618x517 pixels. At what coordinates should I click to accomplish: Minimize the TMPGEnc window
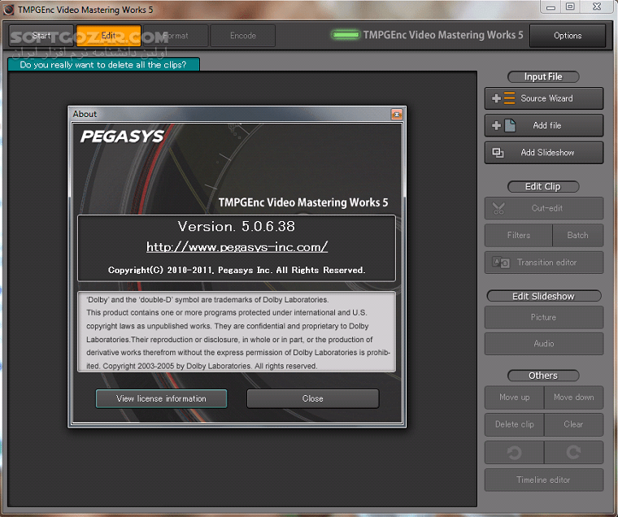[x=551, y=7]
